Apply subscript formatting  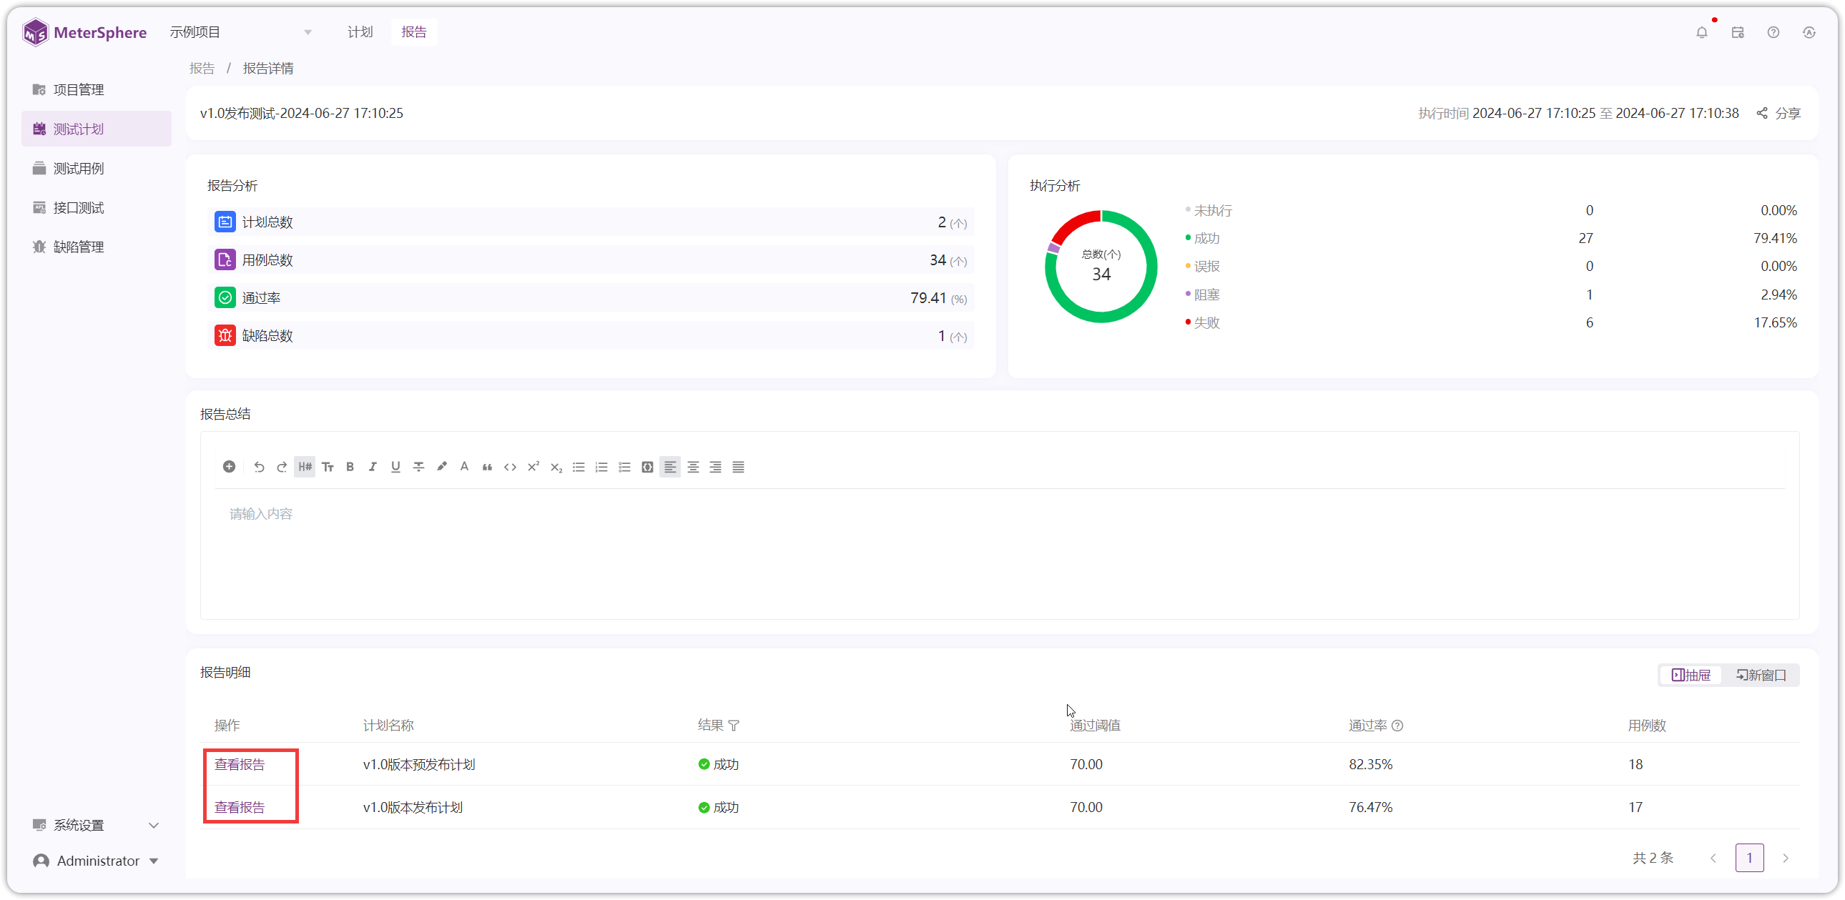pos(556,467)
